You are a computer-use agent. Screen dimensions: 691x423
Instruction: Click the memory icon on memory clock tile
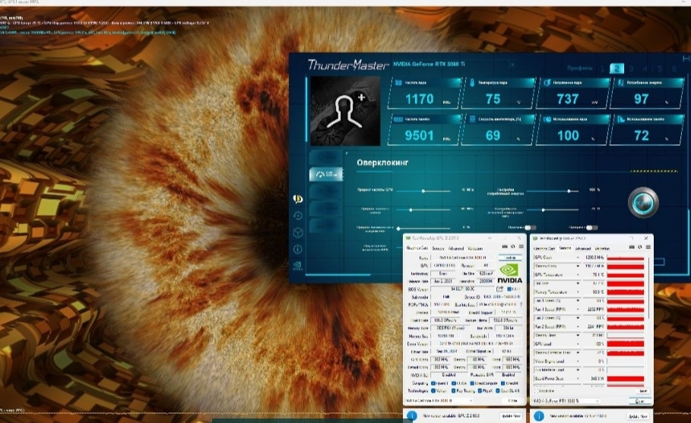tap(398, 119)
